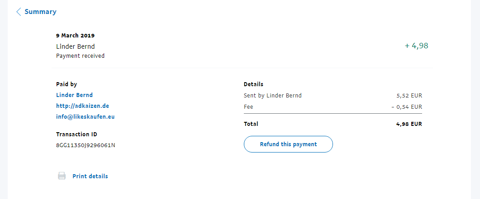
Task: Click the Sent by Linder Bernd row label
Action: click(x=272, y=95)
